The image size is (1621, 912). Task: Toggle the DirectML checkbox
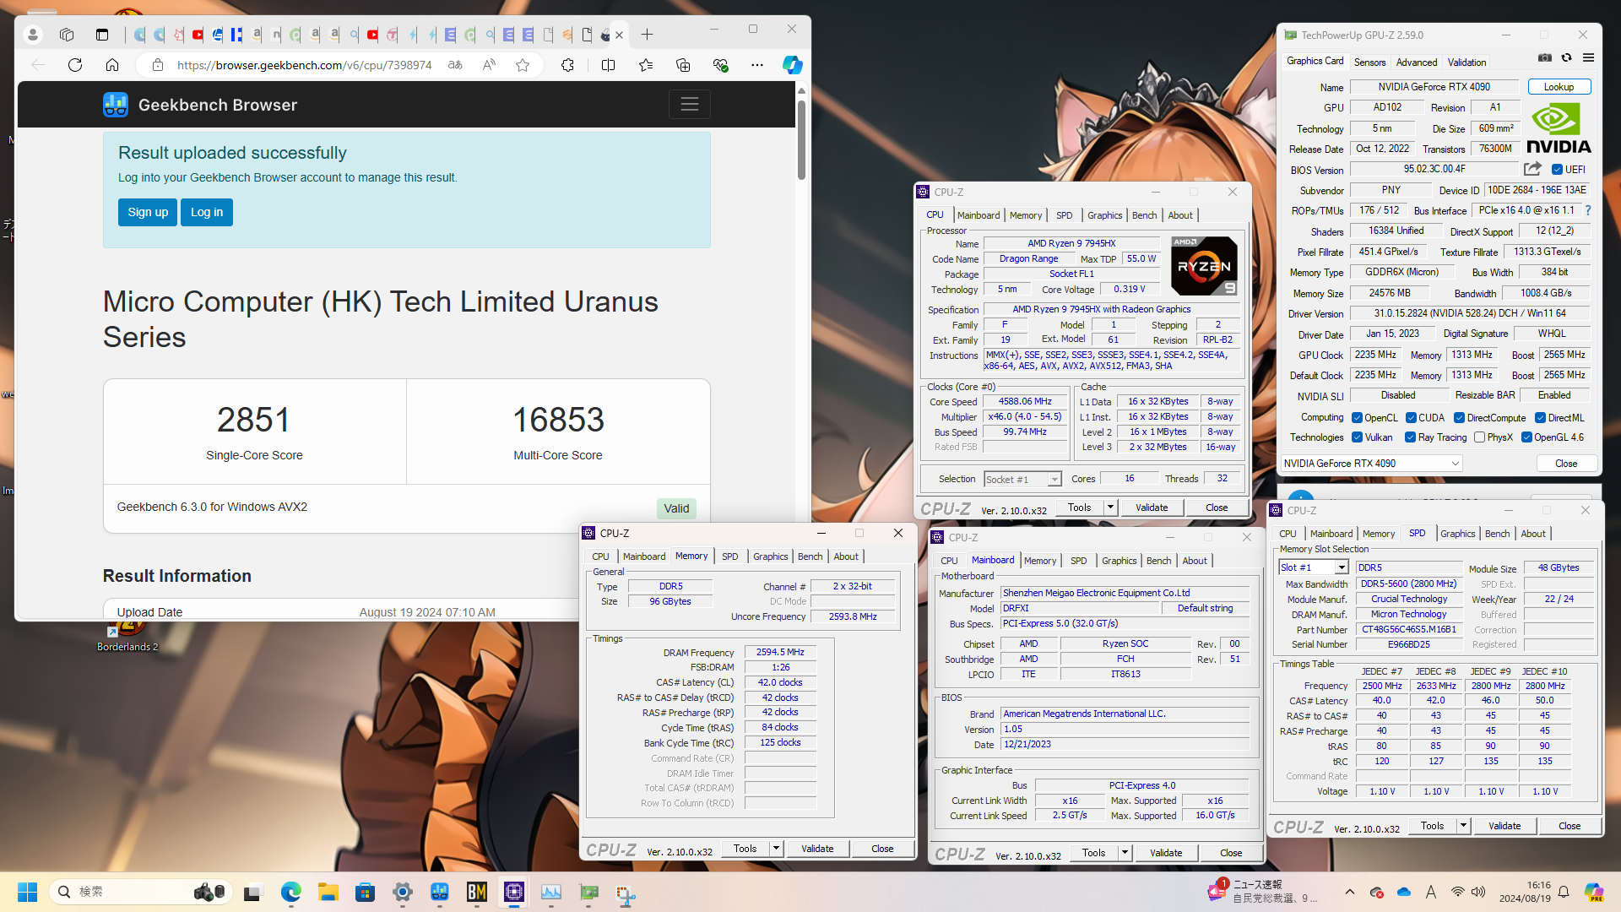[1540, 418]
